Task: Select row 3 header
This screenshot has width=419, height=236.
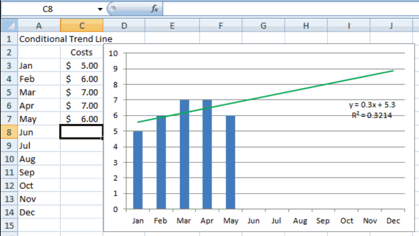Action: tap(9, 66)
